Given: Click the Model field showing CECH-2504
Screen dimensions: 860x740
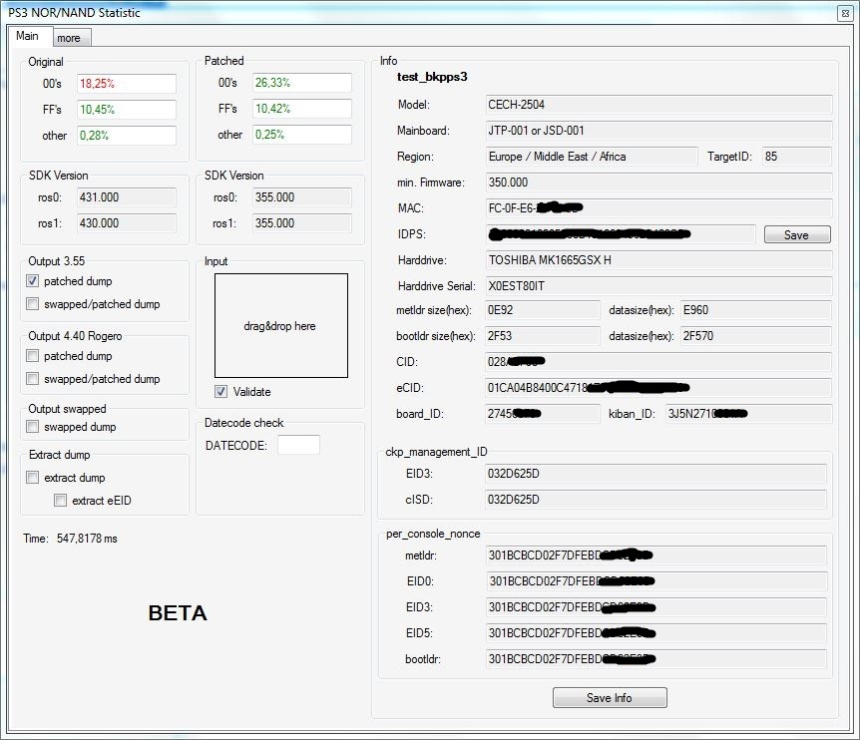Looking at the screenshot, I should pyautogui.click(x=657, y=105).
